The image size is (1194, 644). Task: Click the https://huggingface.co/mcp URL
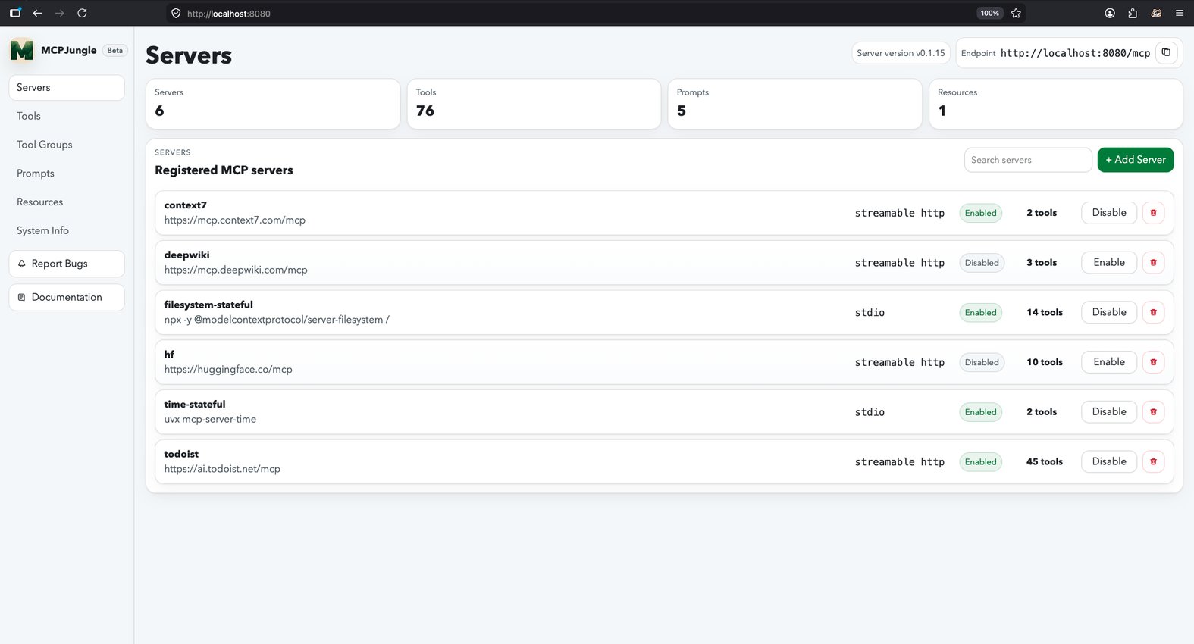pos(228,370)
